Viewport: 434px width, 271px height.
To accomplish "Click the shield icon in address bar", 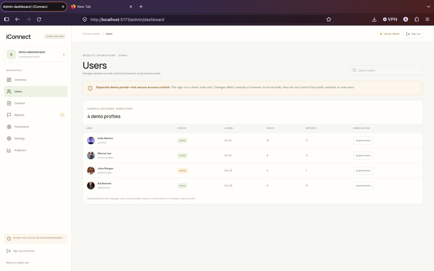I will [85, 20].
